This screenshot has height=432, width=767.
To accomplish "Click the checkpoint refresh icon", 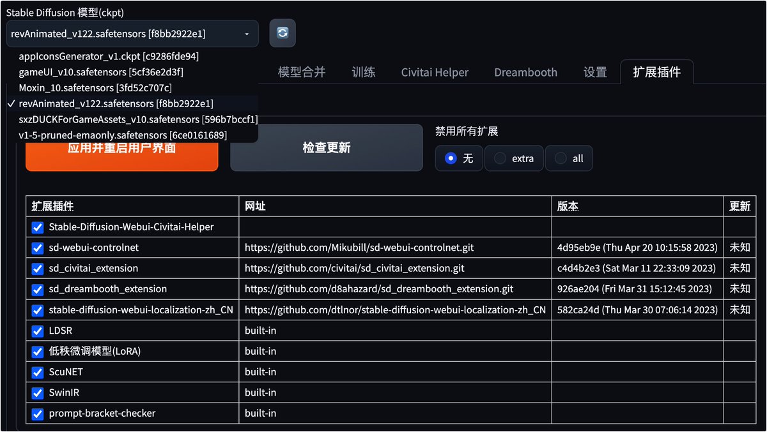I will (282, 33).
